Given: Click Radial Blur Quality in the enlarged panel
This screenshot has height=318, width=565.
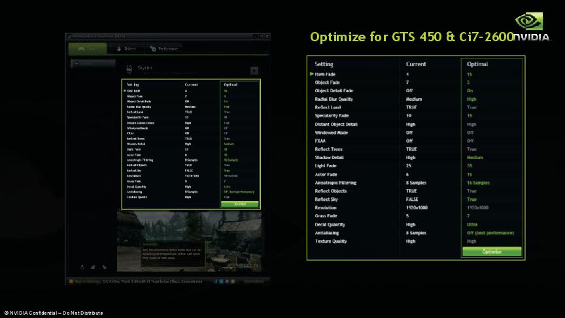Looking at the screenshot, I should coord(334,99).
